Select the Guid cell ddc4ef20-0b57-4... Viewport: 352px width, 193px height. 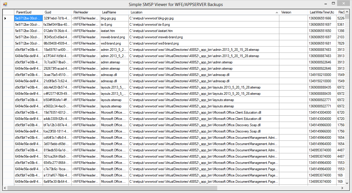tap(57, 87)
